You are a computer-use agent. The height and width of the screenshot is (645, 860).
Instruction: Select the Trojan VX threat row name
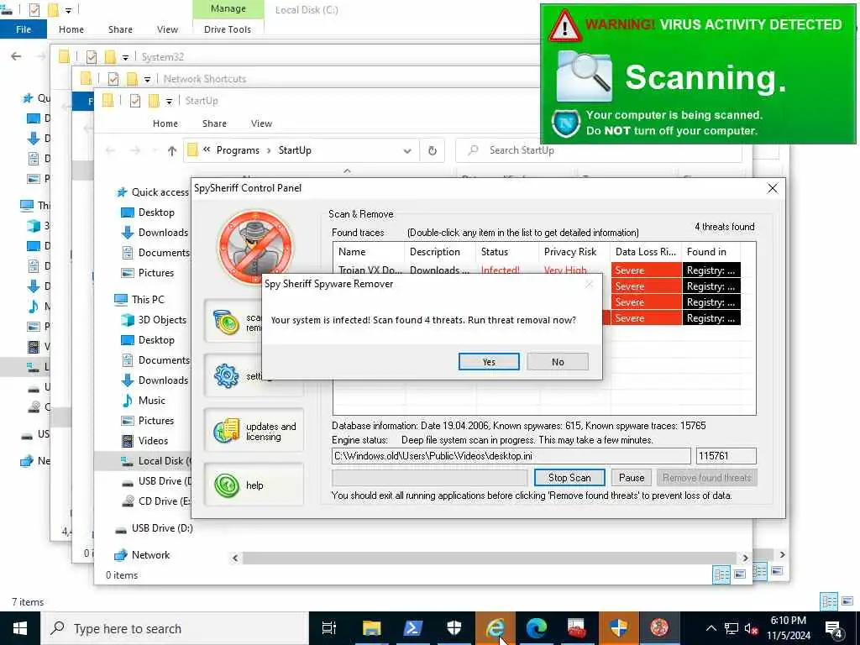(x=370, y=270)
